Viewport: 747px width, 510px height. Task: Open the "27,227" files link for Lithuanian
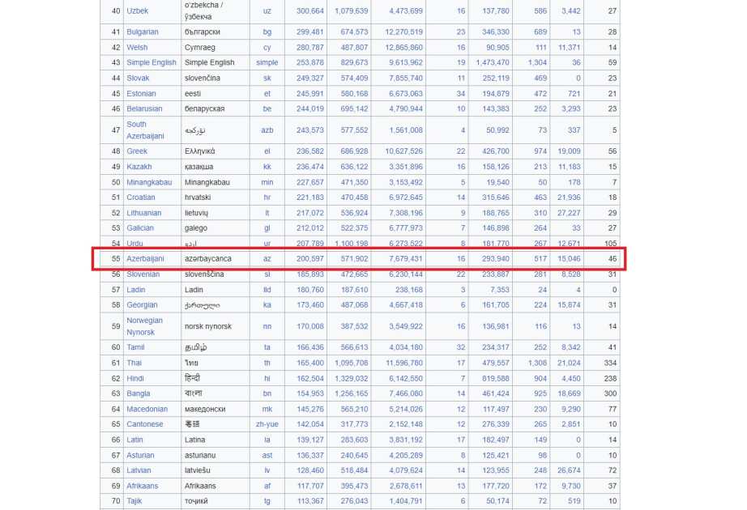point(569,213)
